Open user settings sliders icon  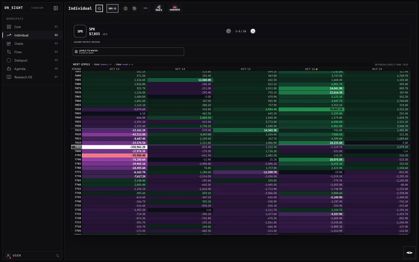click(x=58, y=256)
